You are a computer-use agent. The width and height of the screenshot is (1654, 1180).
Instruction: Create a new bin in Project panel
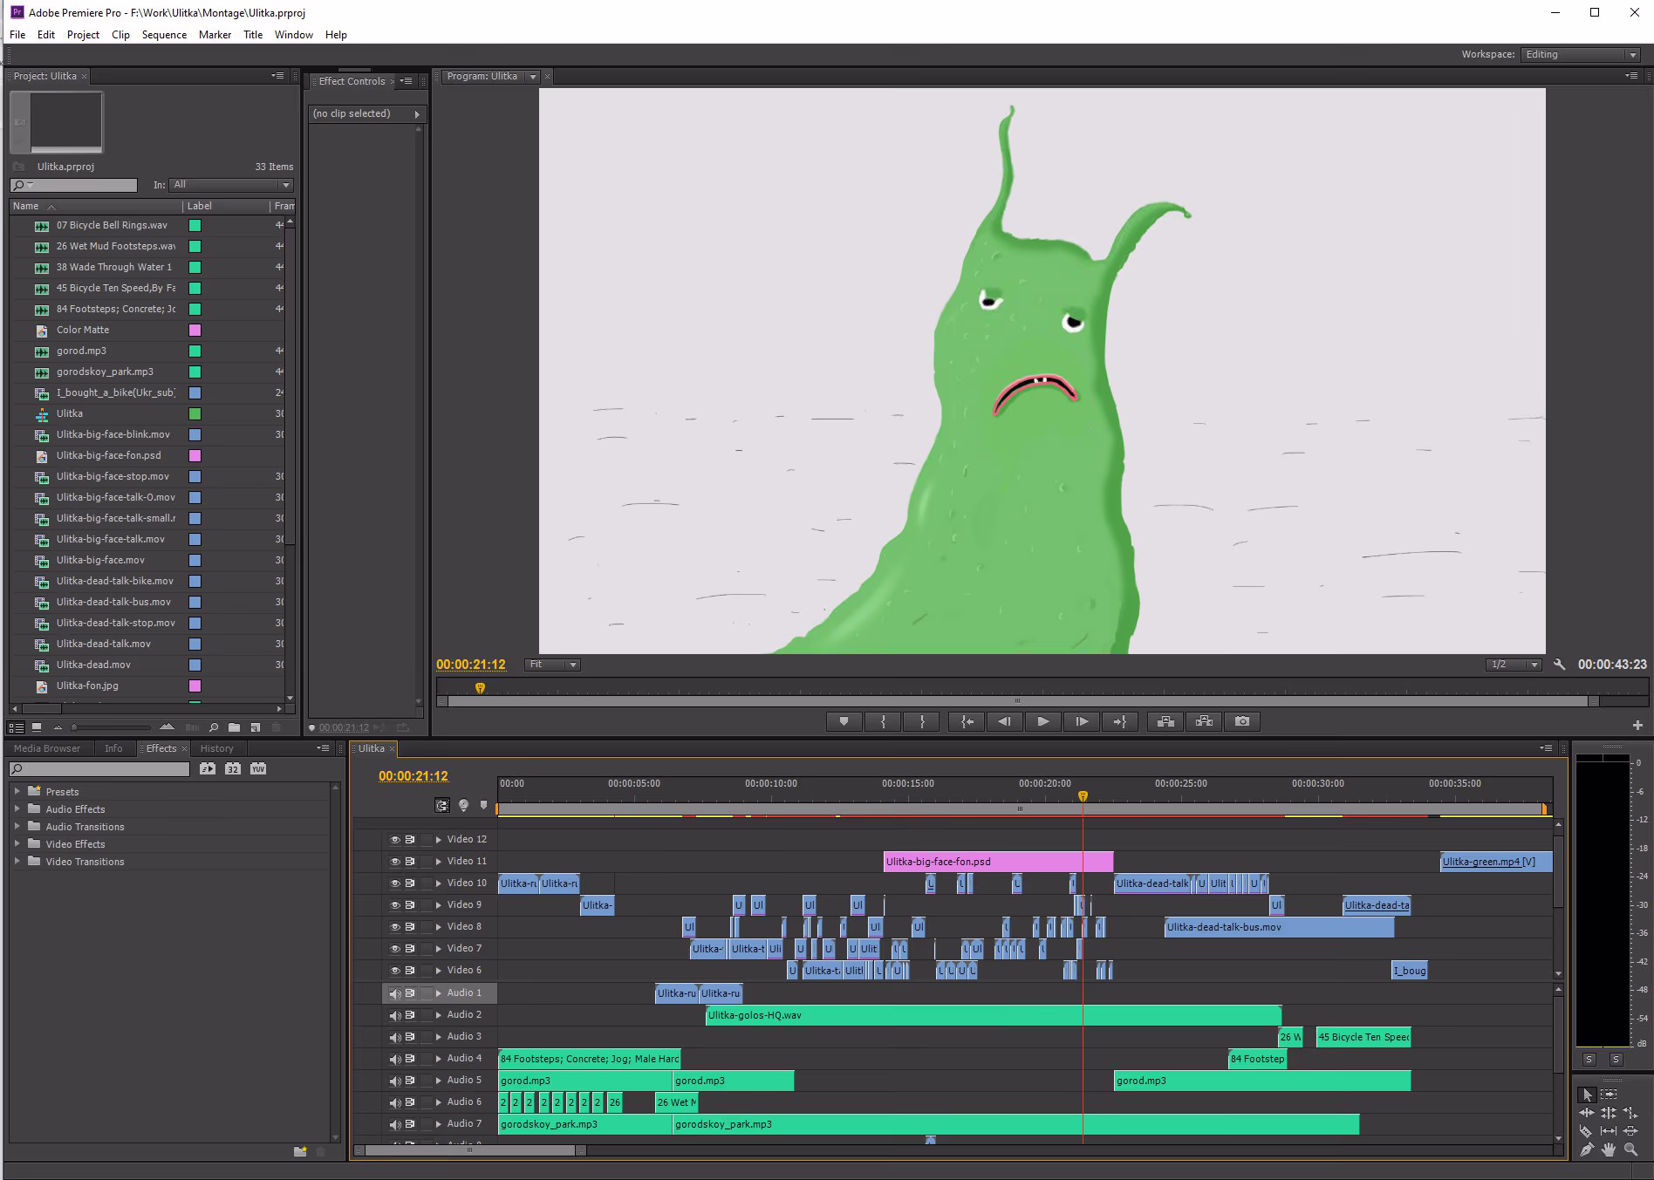point(234,726)
